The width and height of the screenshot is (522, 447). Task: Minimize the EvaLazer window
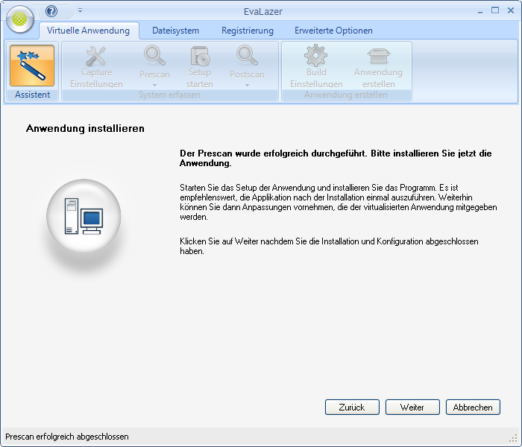click(479, 11)
